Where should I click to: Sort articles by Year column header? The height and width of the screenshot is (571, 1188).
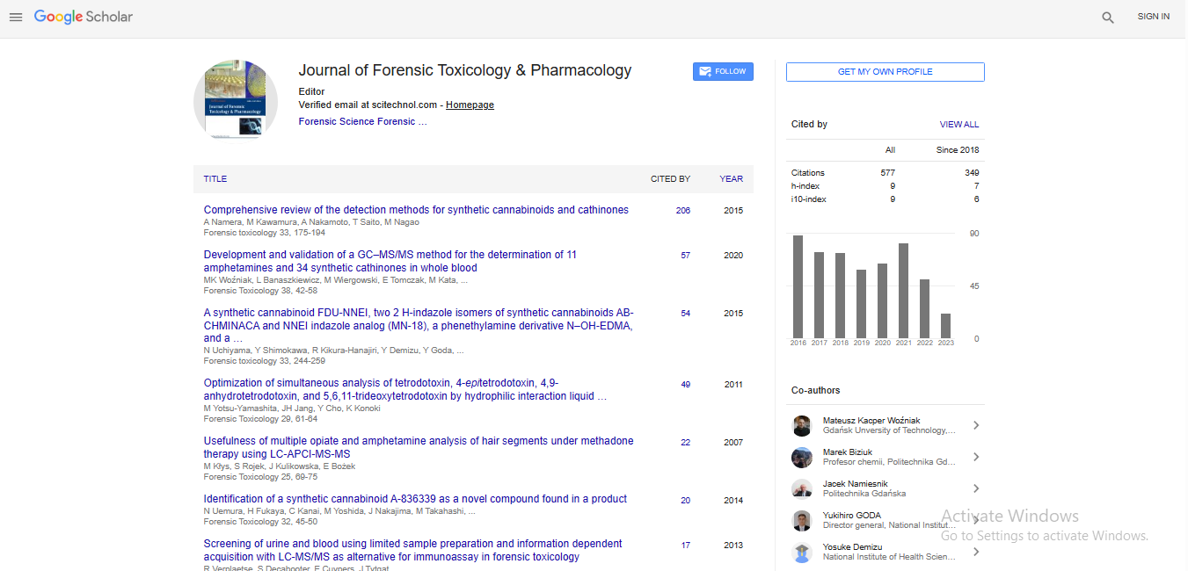731,179
